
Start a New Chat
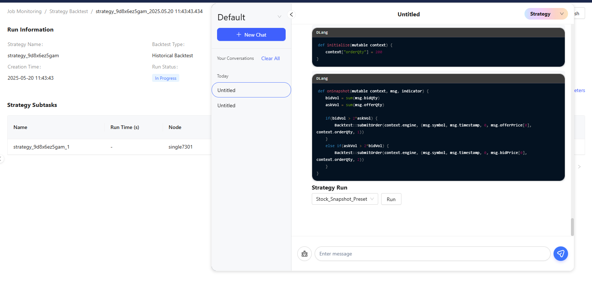point(251,34)
